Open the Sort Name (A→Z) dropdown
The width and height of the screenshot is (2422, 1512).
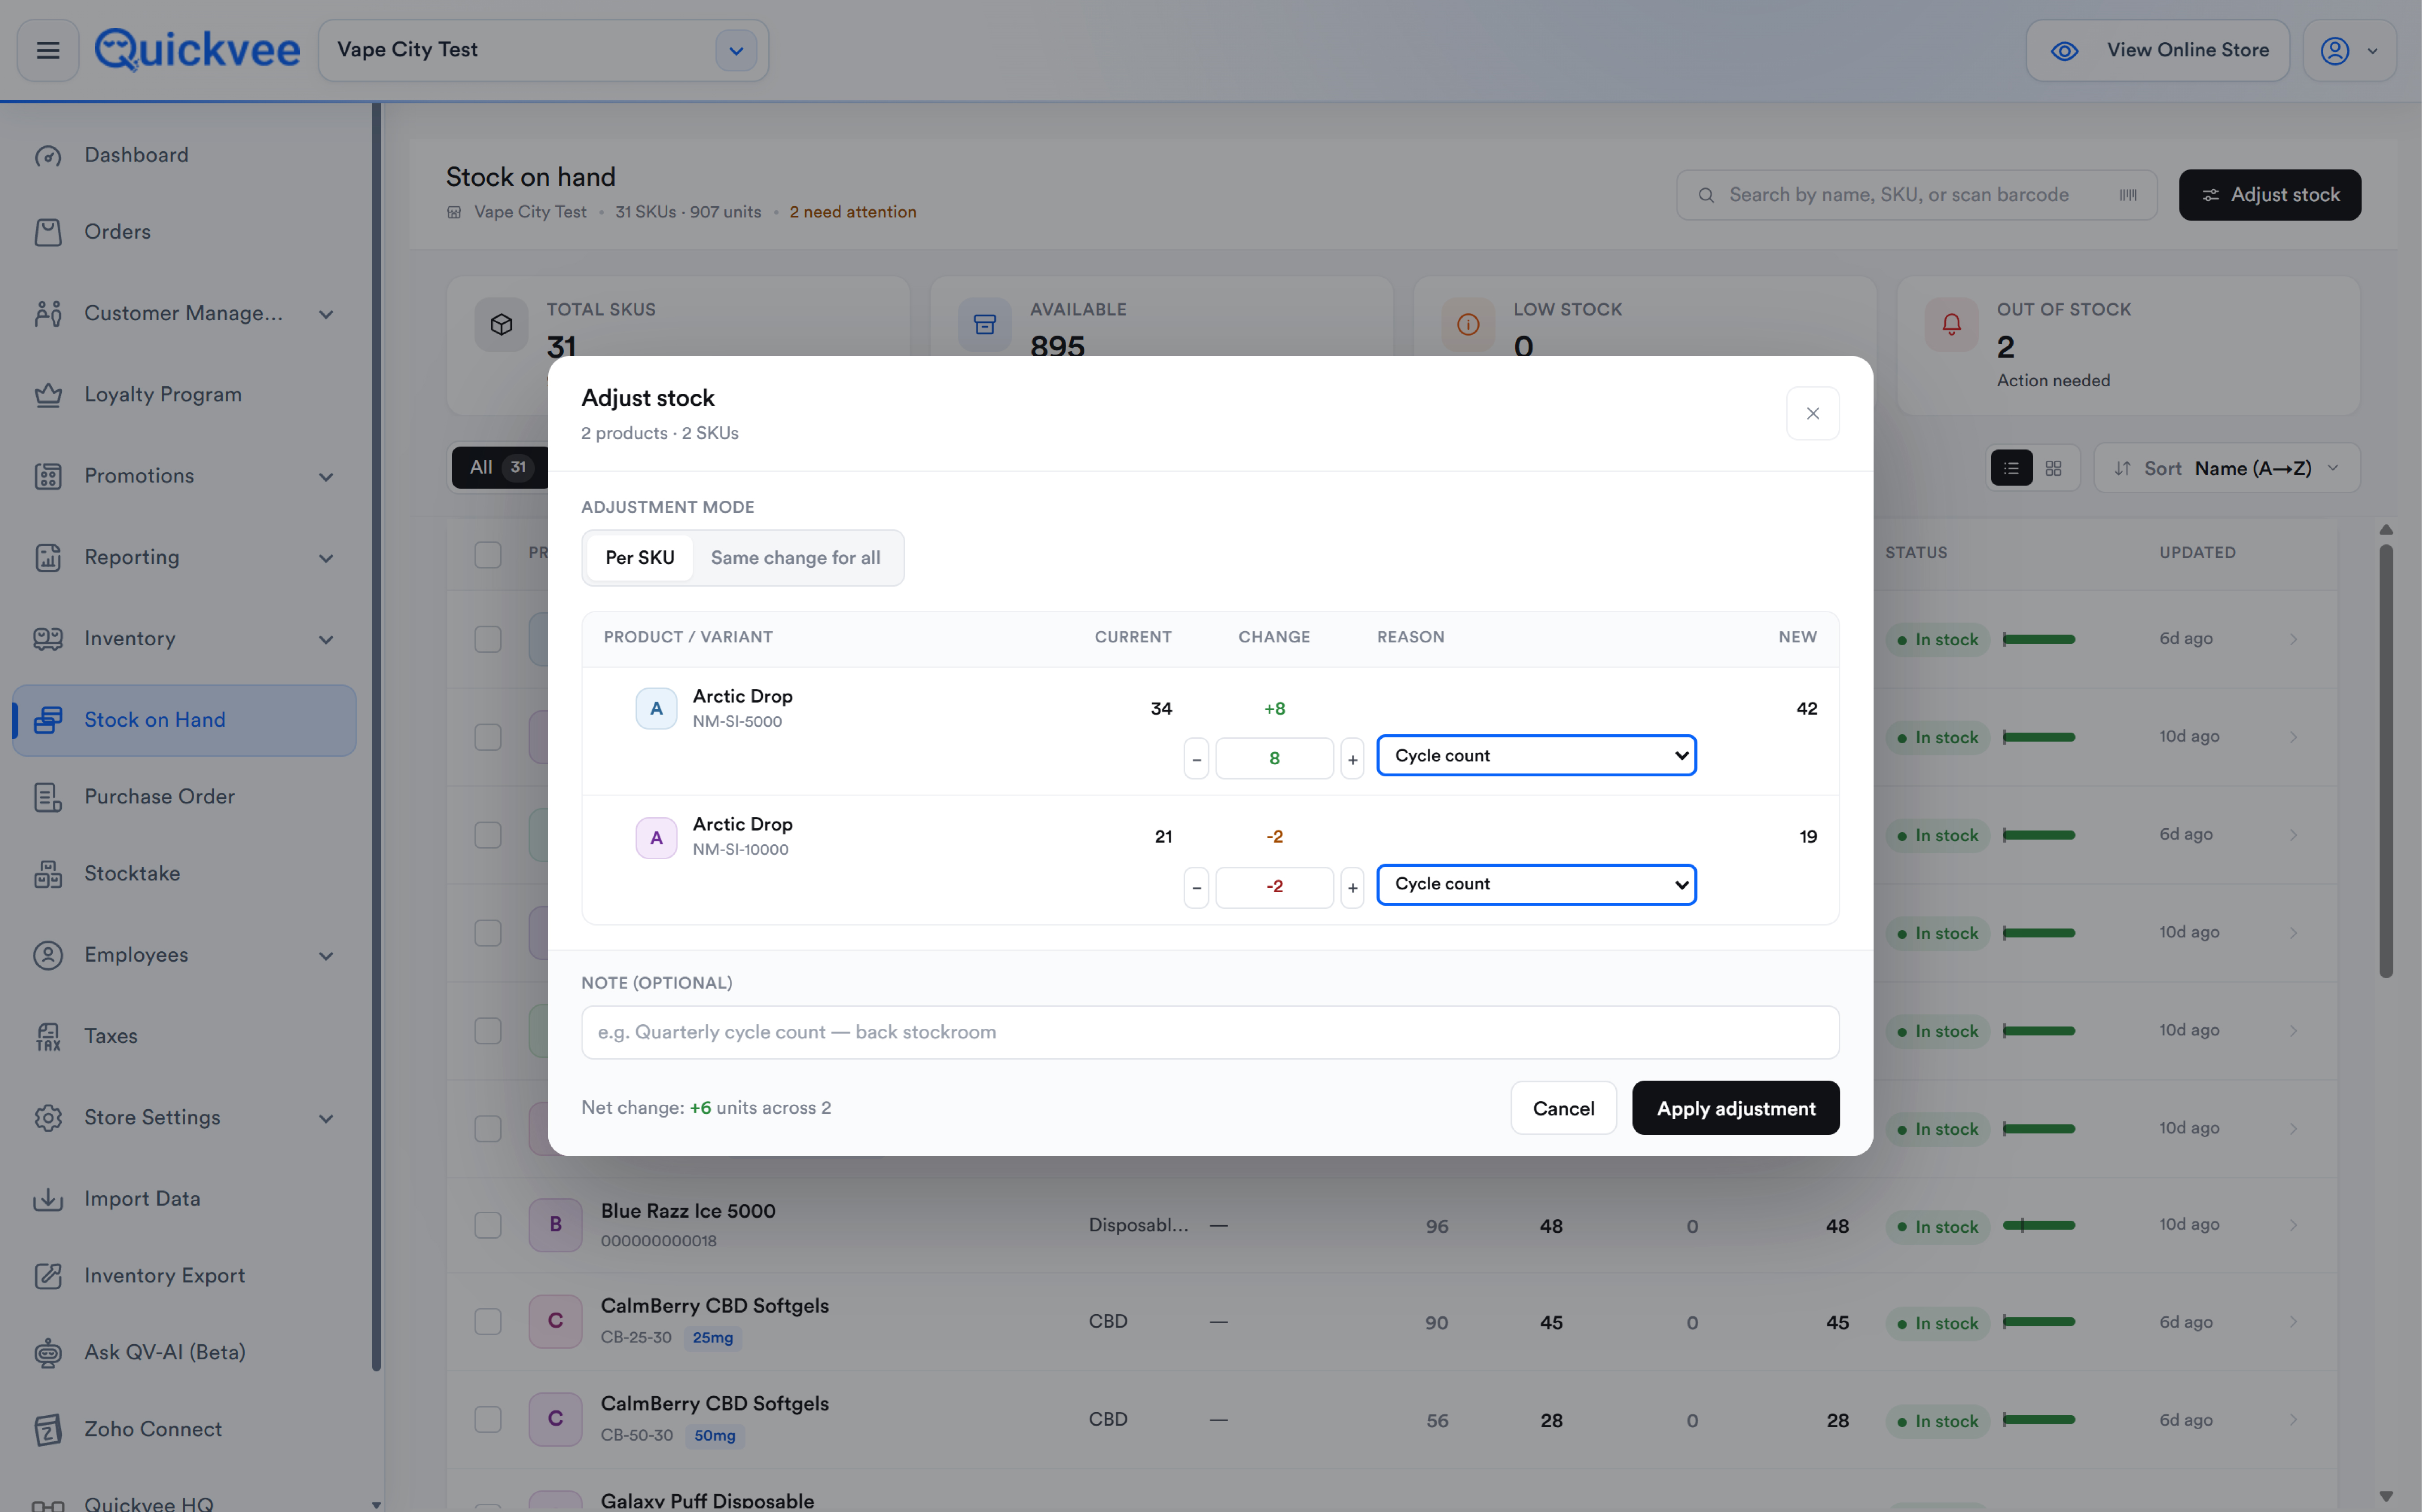(2227, 468)
